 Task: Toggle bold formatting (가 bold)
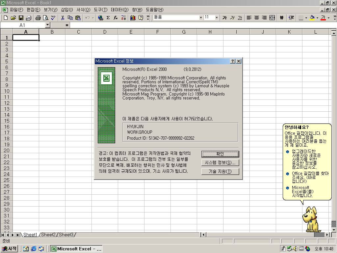(x=224, y=18)
